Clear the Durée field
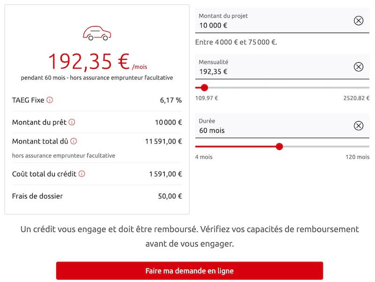This screenshot has height=282, width=375. (359, 126)
